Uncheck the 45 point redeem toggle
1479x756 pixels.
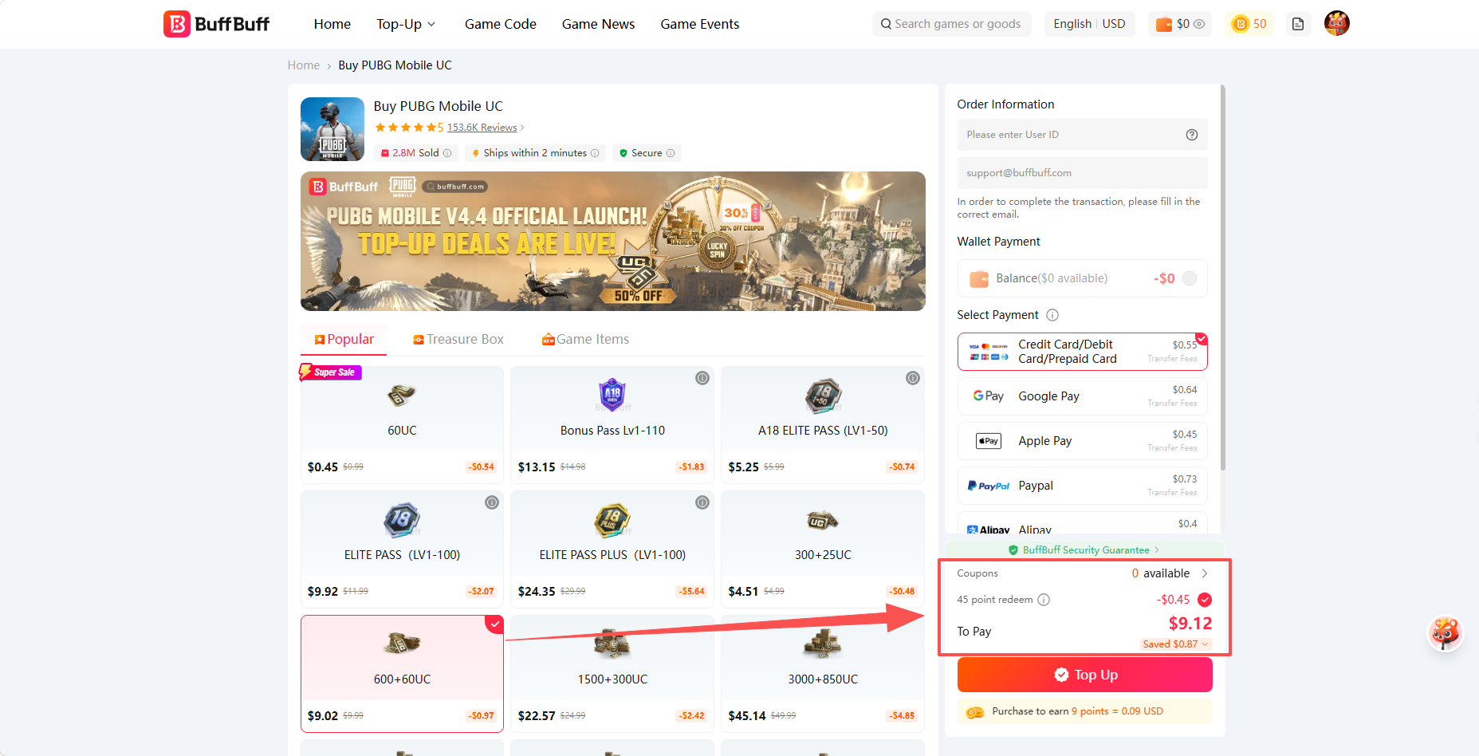[1205, 600]
